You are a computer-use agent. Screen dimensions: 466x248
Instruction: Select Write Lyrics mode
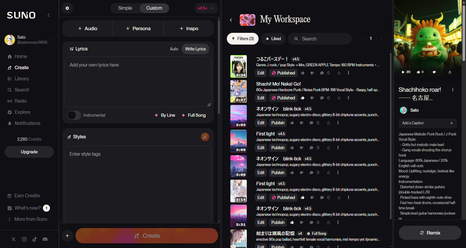195,49
